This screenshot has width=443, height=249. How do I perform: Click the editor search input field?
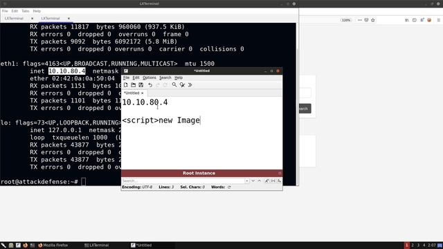pyautogui.click(x=183, y=181)
